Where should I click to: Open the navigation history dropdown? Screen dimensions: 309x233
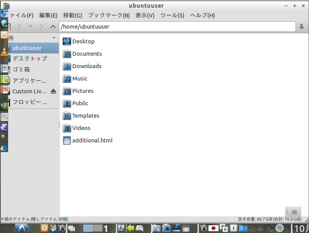click(x=30, y=26)
